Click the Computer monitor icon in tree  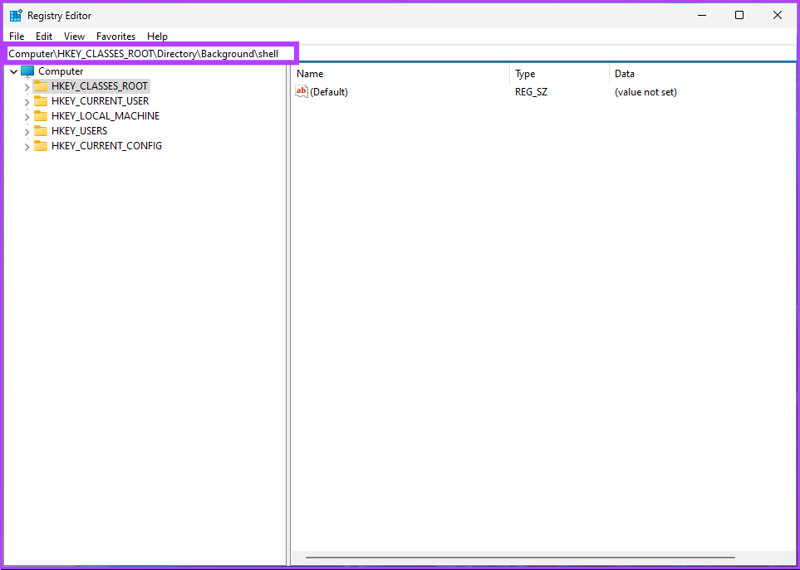(27, 71)
